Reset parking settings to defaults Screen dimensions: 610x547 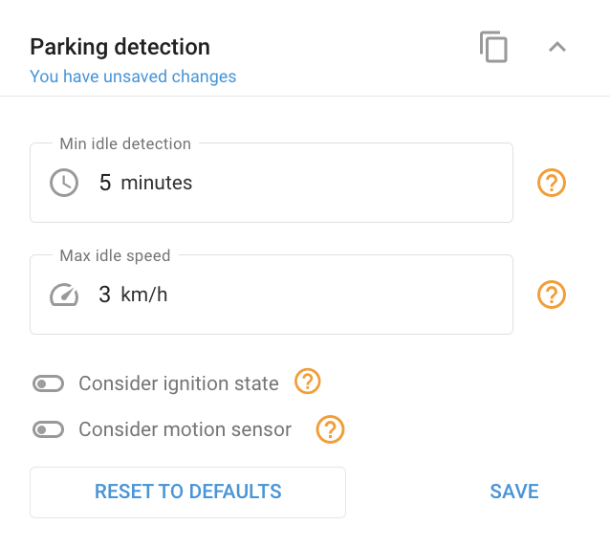188,492
